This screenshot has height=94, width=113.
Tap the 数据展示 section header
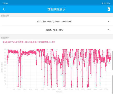(5, 38)
